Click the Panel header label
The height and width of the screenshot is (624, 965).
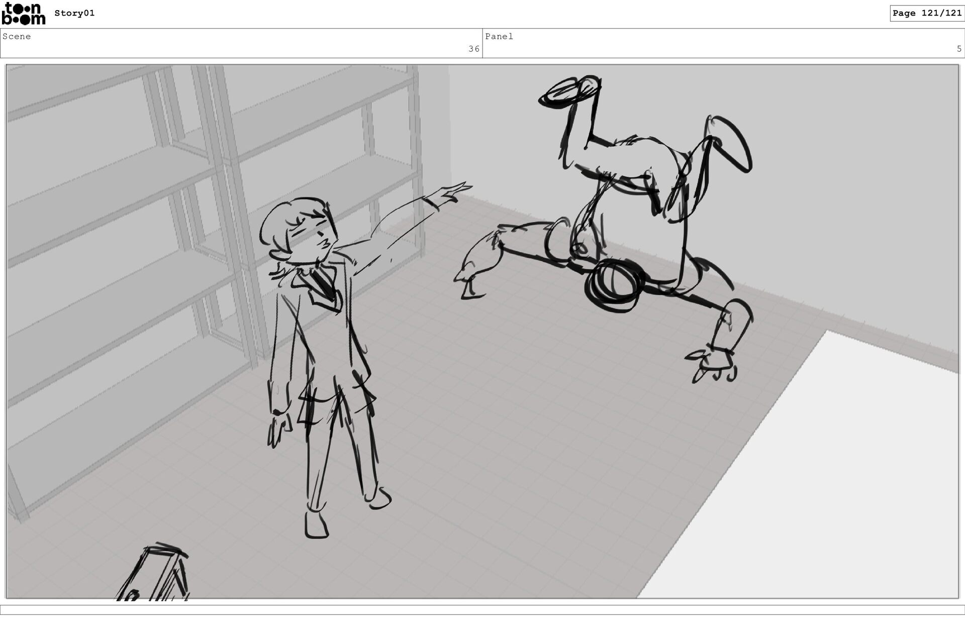point(499,36)
